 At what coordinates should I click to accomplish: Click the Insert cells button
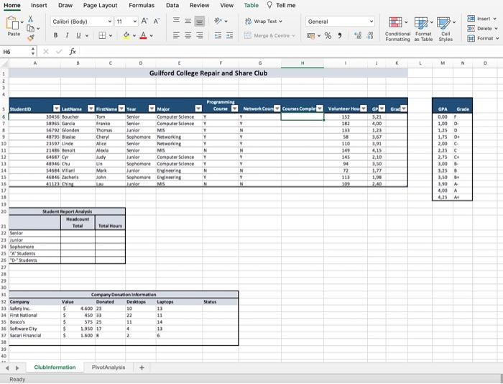(x=481, y=19)
